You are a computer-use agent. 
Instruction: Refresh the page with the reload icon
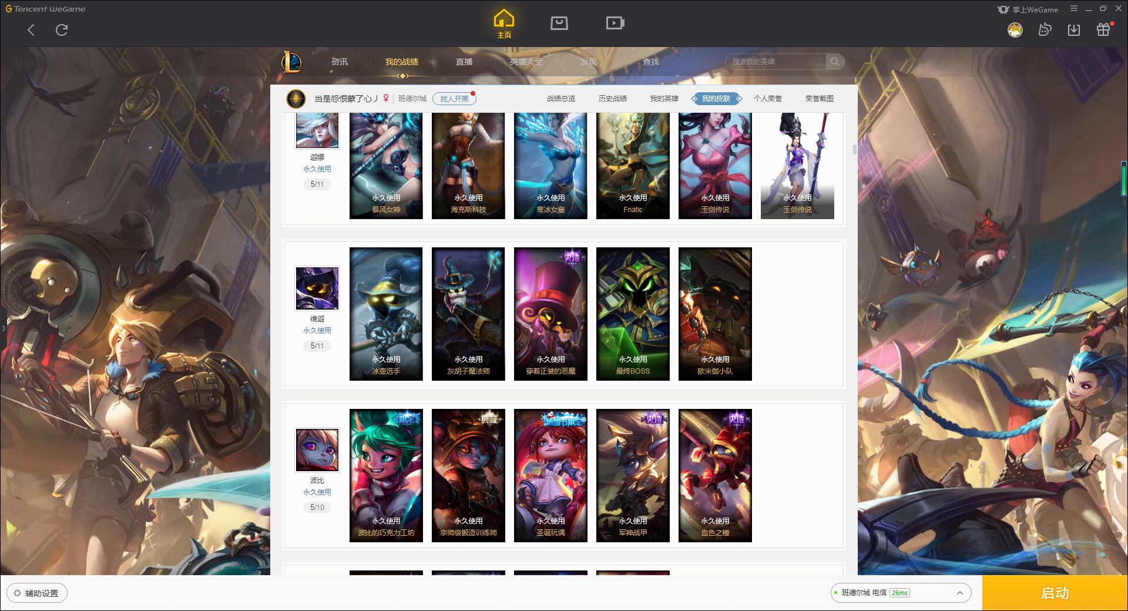pos(62,30)
